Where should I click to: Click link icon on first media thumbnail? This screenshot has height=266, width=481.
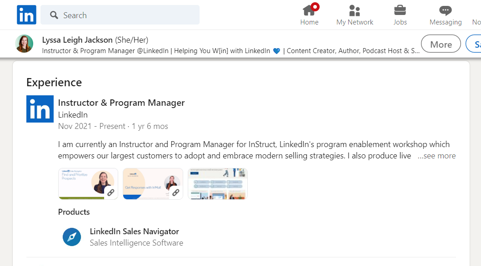110,192
